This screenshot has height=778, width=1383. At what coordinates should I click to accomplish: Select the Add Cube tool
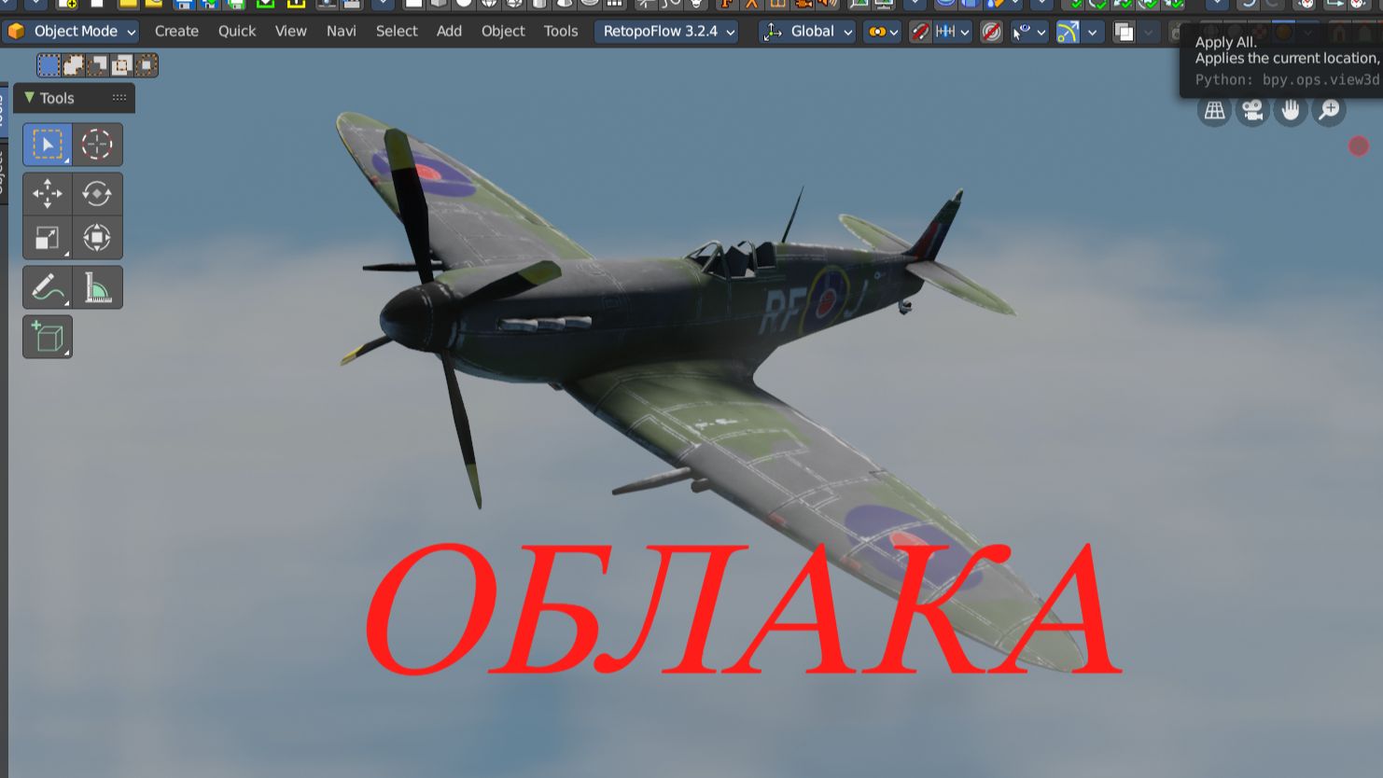pyautogui.click(x=47, y=337)
